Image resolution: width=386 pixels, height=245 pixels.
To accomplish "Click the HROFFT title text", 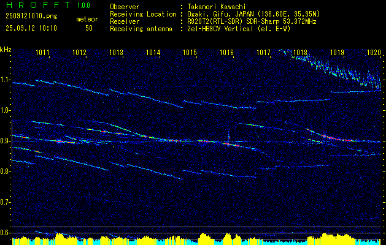I will [38, 5].
